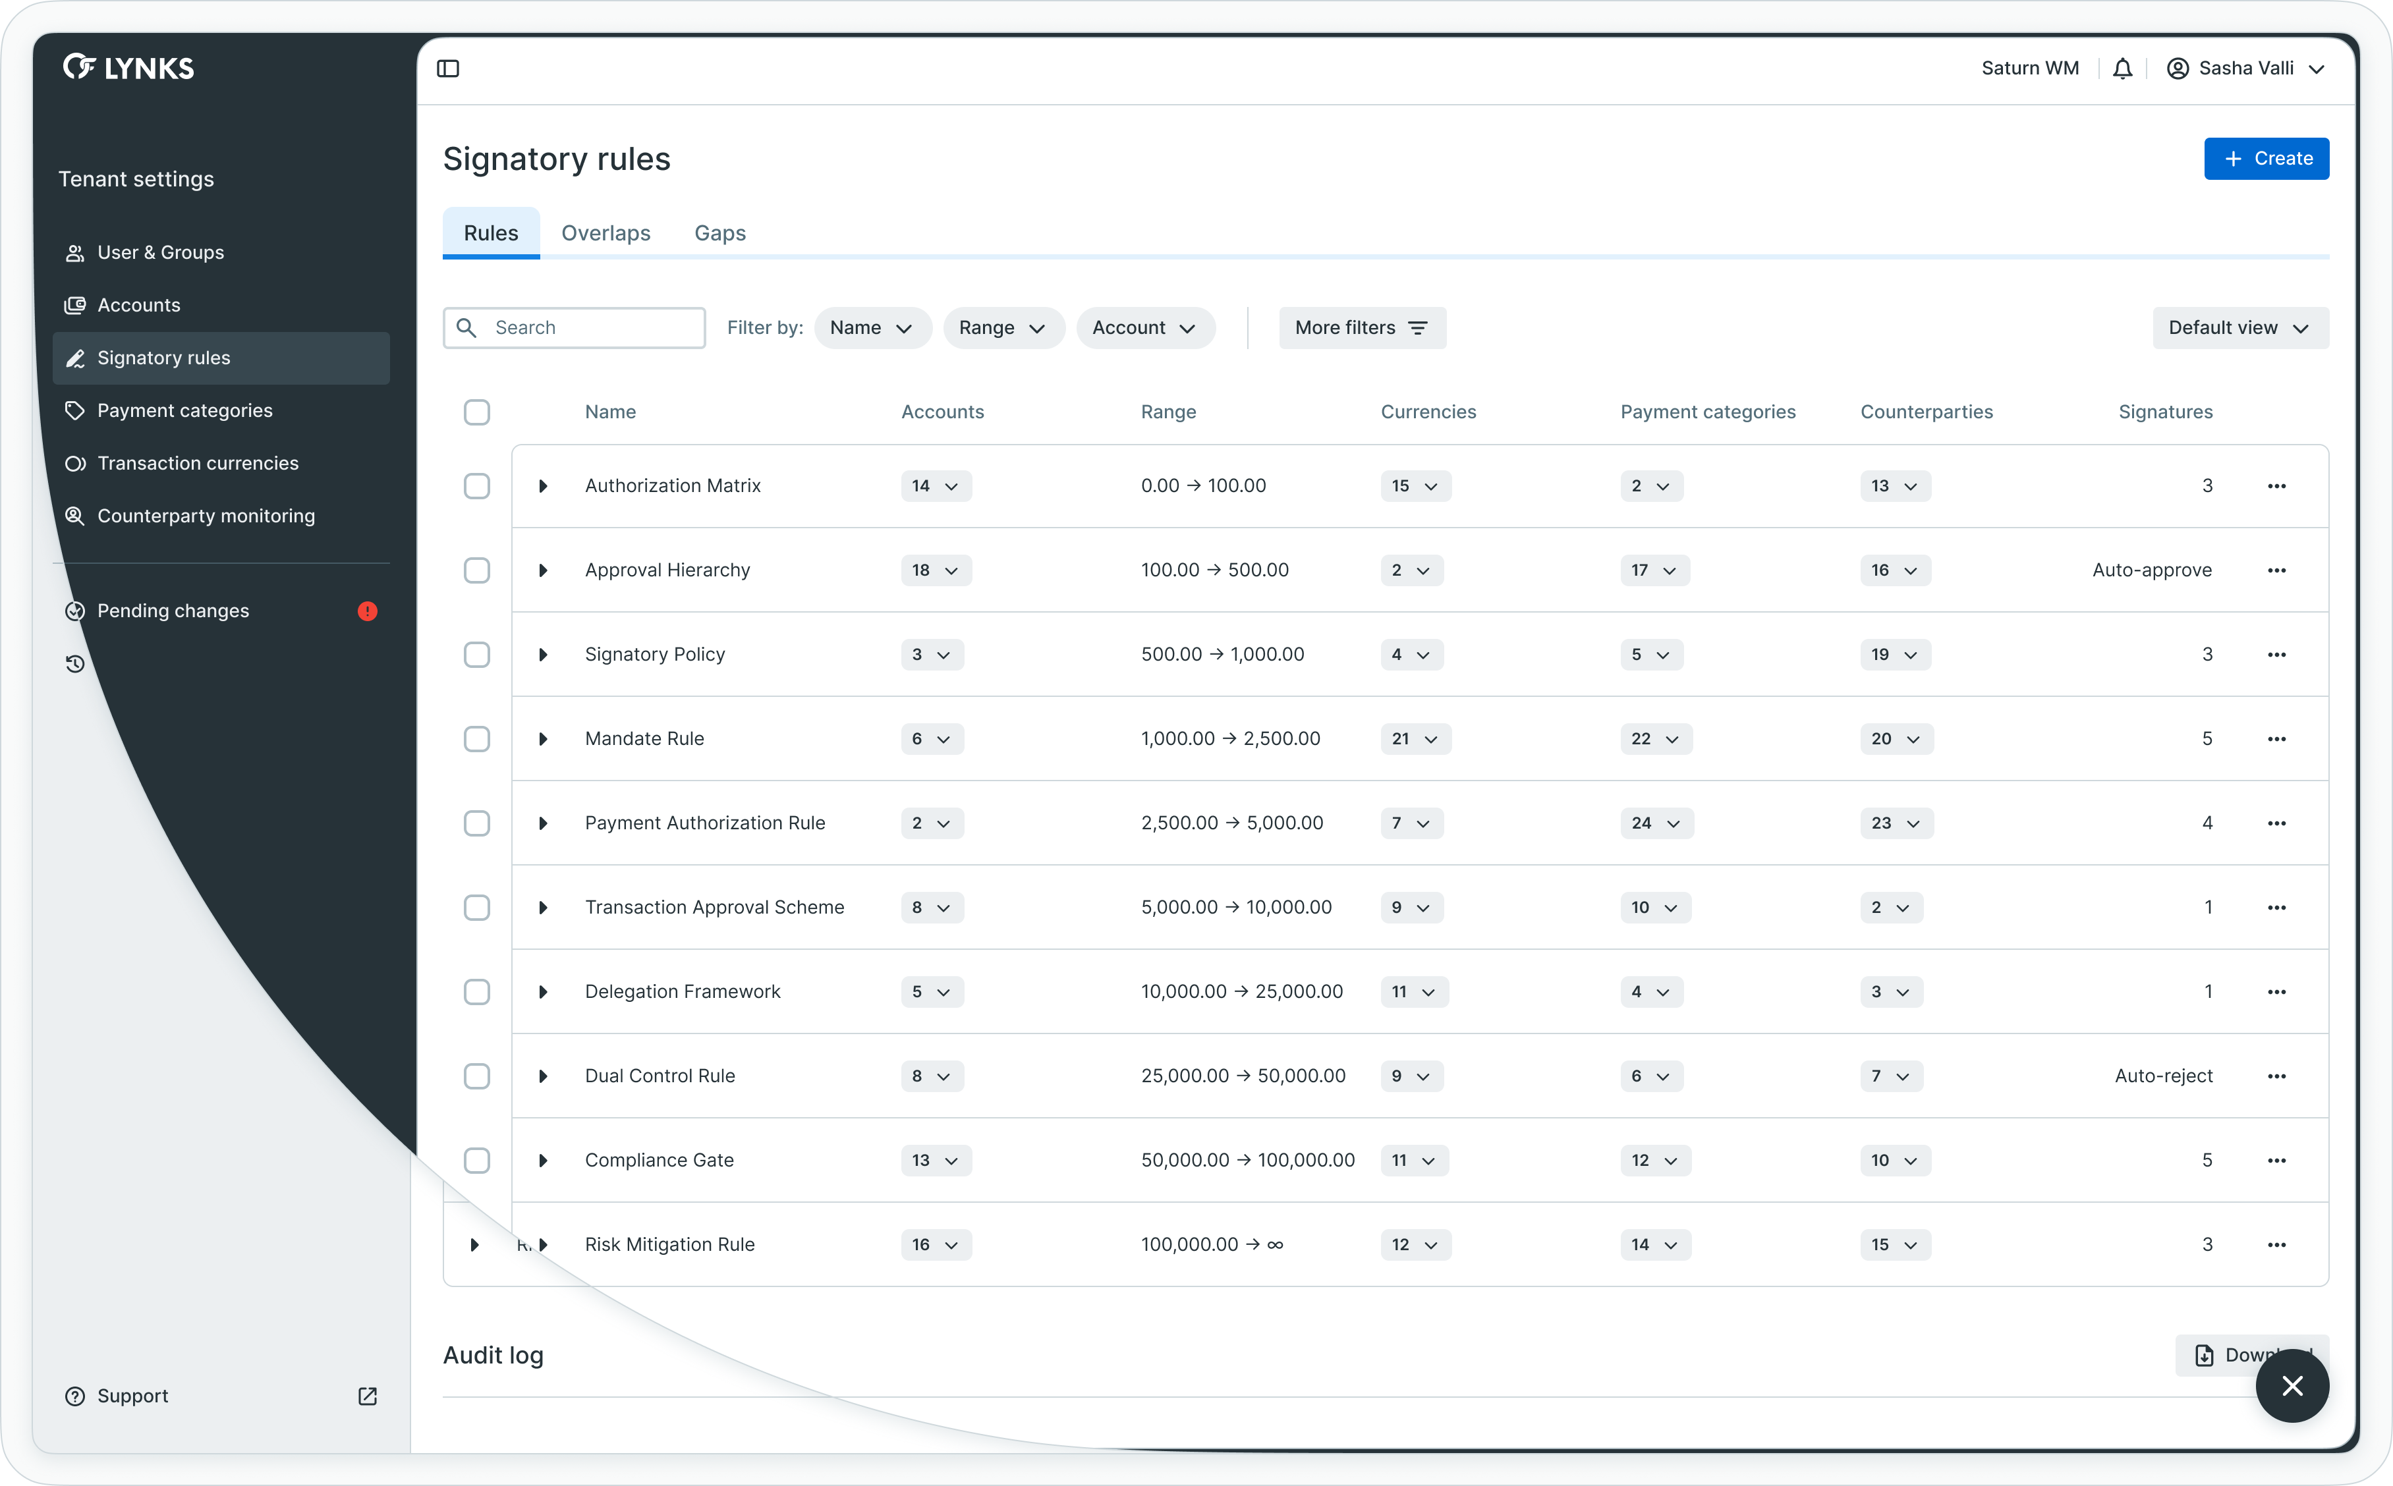The height and width of the screenshot is (1486, 2393).
Task: Select the Approval Hierarchy row checkbox
Action: click(x=476, y=571)
